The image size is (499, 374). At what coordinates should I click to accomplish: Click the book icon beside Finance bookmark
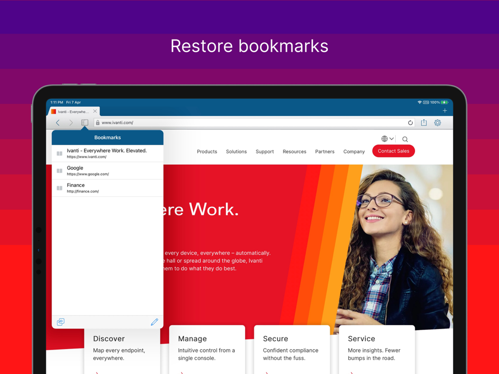[59, 188]
